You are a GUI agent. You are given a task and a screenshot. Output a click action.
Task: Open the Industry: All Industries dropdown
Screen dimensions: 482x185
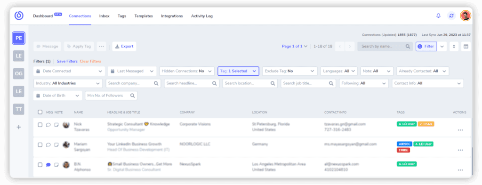68,83
